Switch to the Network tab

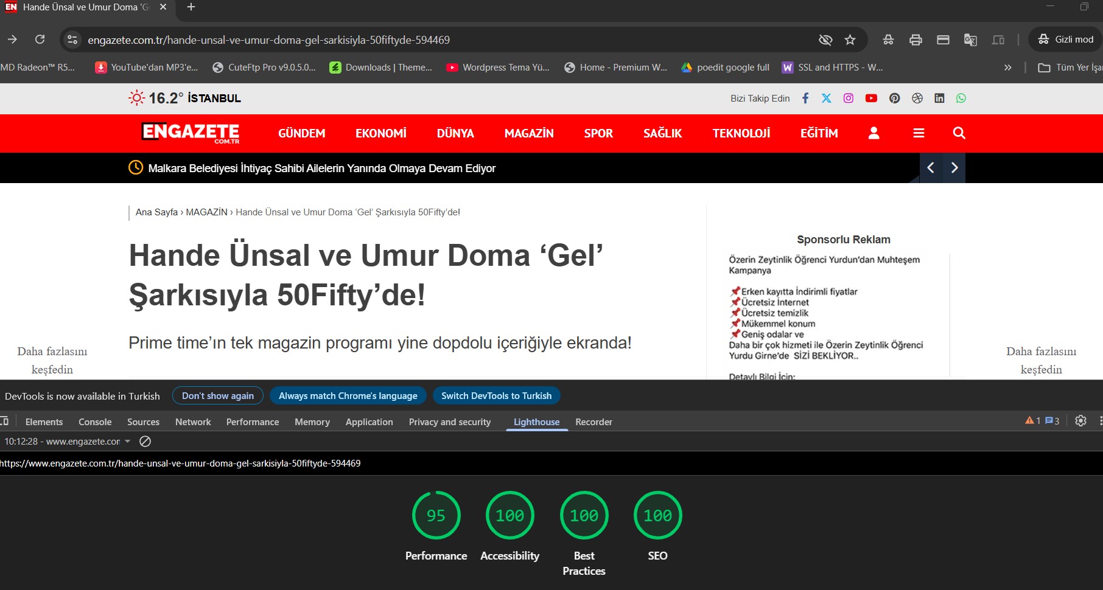coord(193,422)
